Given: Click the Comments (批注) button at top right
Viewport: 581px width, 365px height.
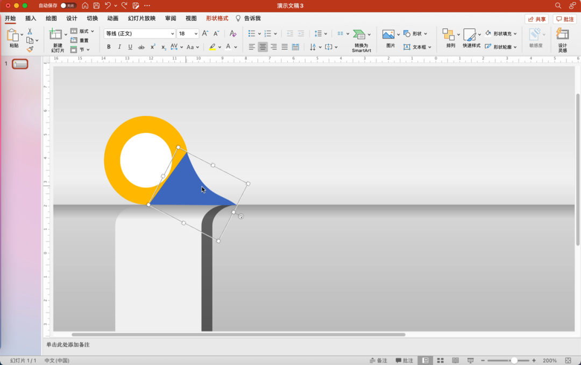Looking at the screenshot, I should pos(565,19).
